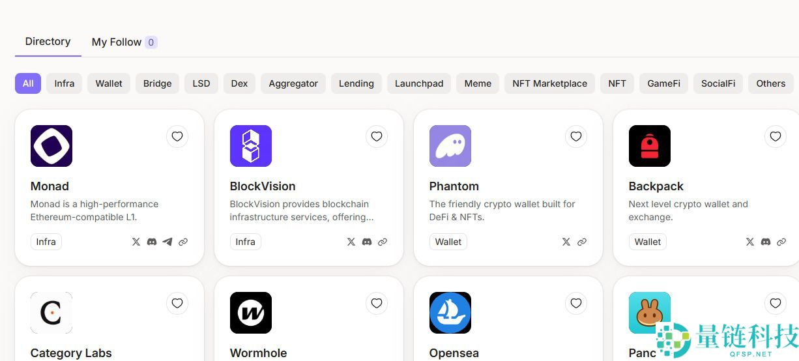Viewport: 799px width, 361px height.
Task: Toggle the heart on BlockVision card
Action: (x=377, y=136)
